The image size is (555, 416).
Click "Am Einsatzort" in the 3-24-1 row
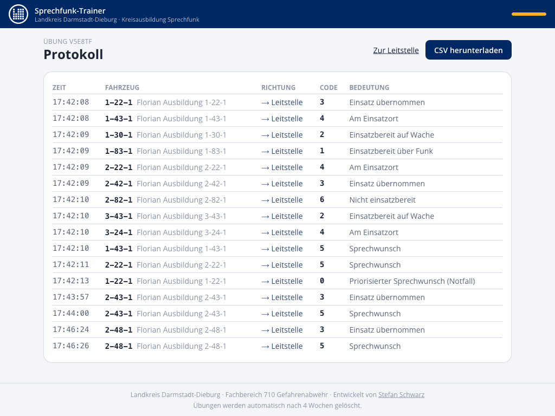pos(373,232)
